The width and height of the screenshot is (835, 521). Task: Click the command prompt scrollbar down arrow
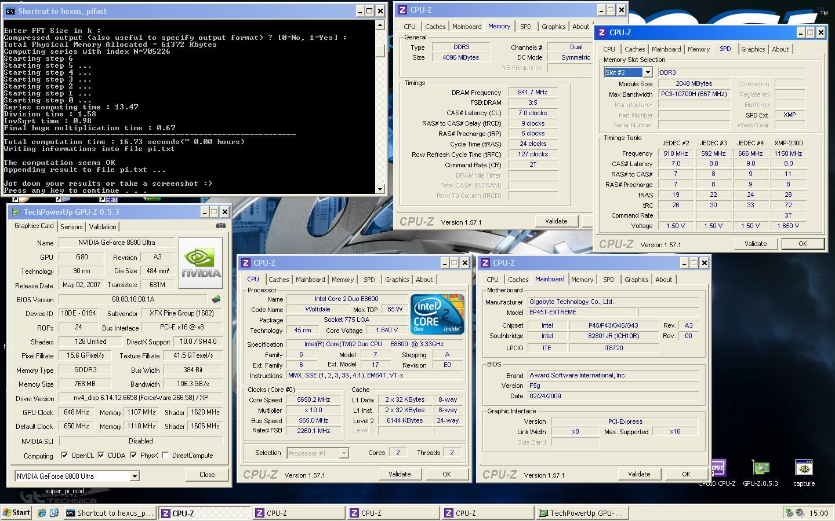380,189
